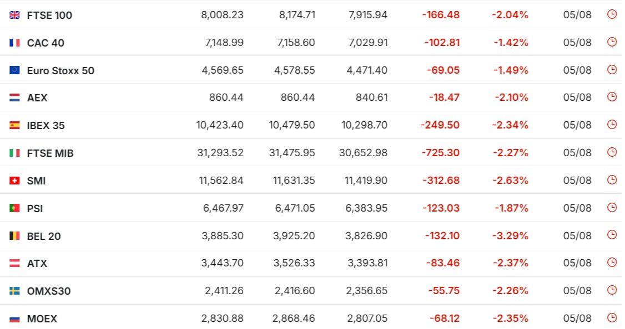Click the clock icon in FTSE 100 row
The height and width of the screenshot is (329, 625).
pyautogui.click(x=612, y=14)
